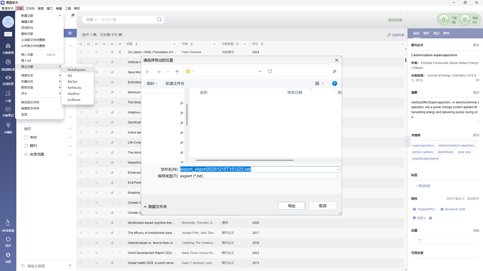Click the 高级检索 link
This screenshot has width=483, height=271.
click(395, 20)
